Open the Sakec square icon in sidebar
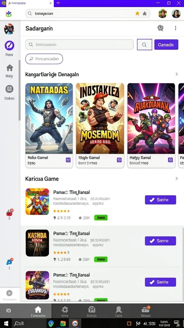Screen dimensions: 184x328 9,89
